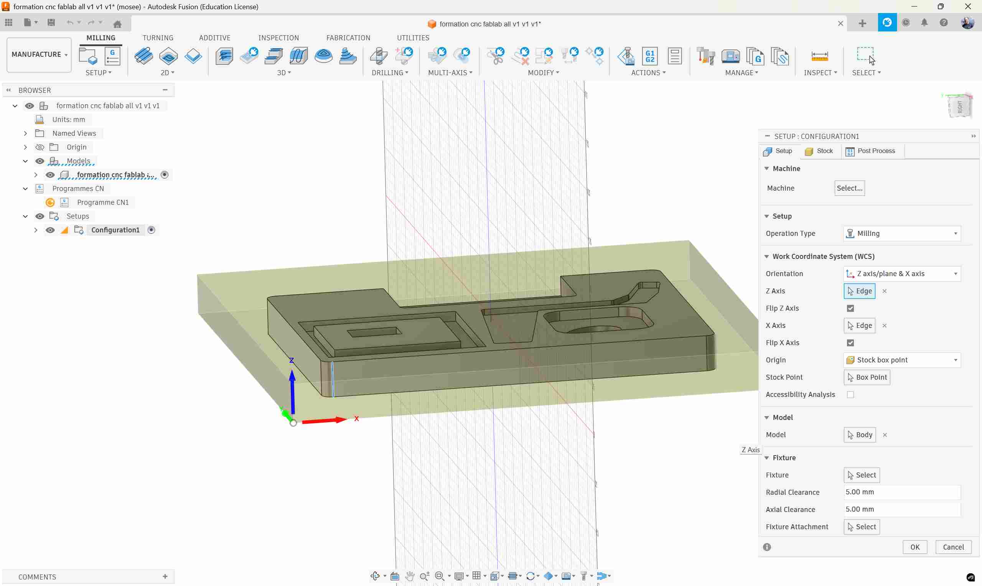Activate the Measure tool under Inspect

[820, 56]
